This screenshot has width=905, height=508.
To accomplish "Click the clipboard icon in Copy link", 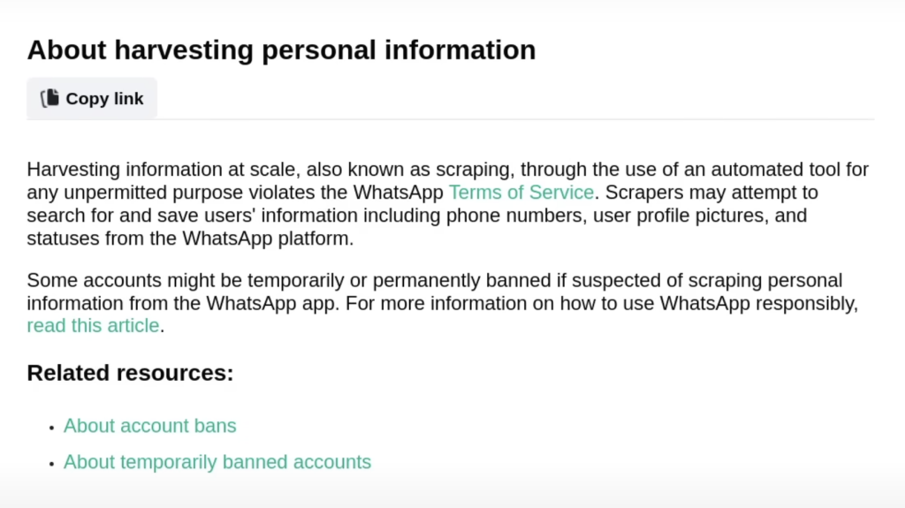I will click(x=49, y=98).
